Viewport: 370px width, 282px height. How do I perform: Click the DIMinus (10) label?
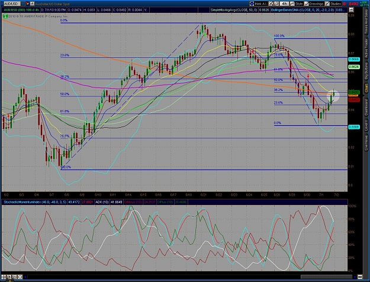pyautogui.click(x=133, y=202)
